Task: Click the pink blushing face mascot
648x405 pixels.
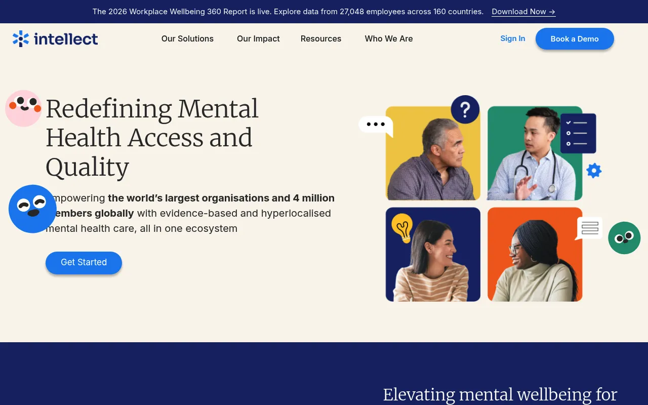Action: coord(23,108)
